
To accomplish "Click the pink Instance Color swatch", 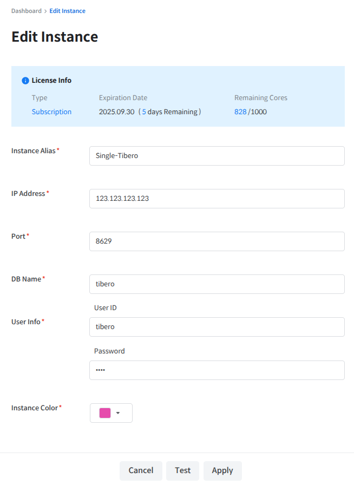I will pos(105,413).
